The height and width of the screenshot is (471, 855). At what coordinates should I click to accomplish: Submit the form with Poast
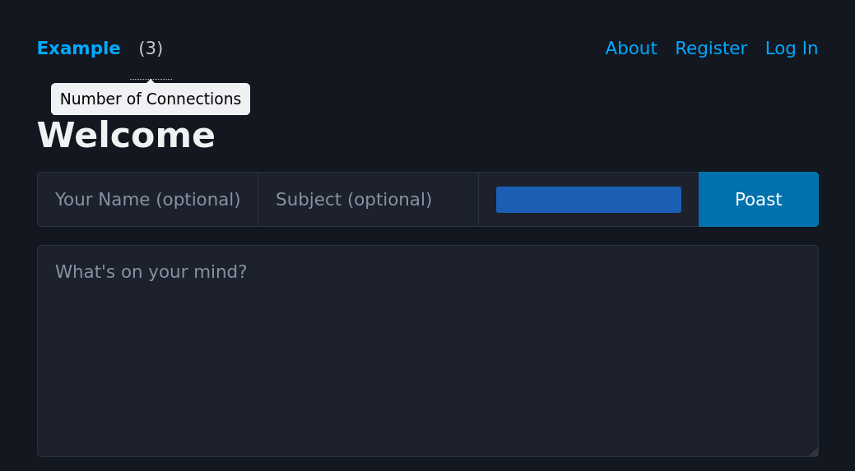[x=758, y=200]
